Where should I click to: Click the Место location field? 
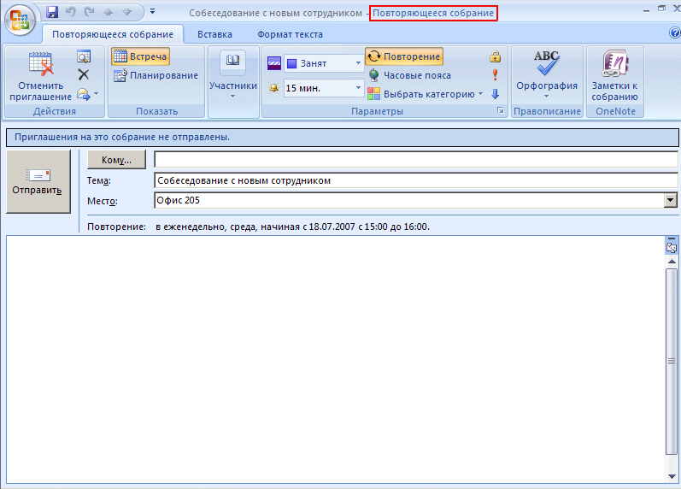click(x=409, y=200)
